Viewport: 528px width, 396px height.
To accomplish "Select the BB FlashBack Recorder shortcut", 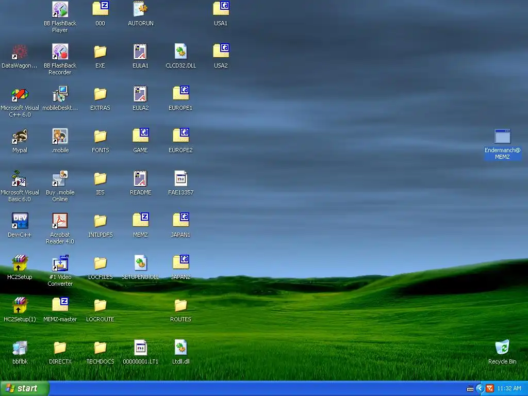I will click(60, 52).
